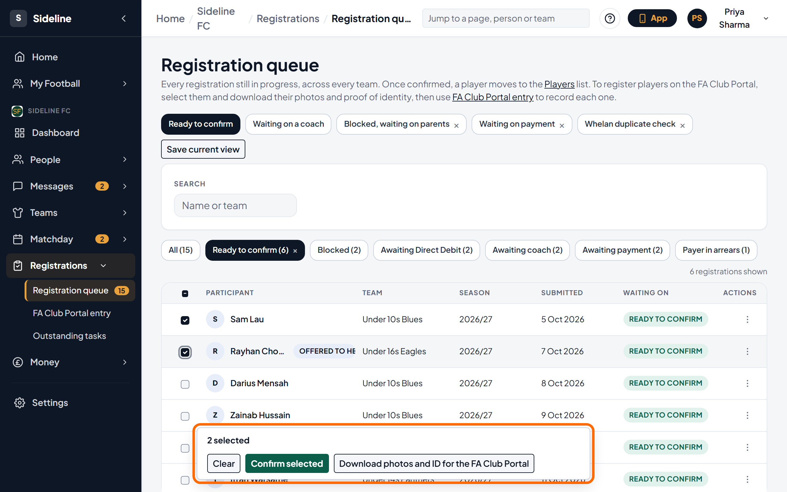Download photos and ID for FA Club Portal
787x492 pixels.
click(x=434, y=463)
